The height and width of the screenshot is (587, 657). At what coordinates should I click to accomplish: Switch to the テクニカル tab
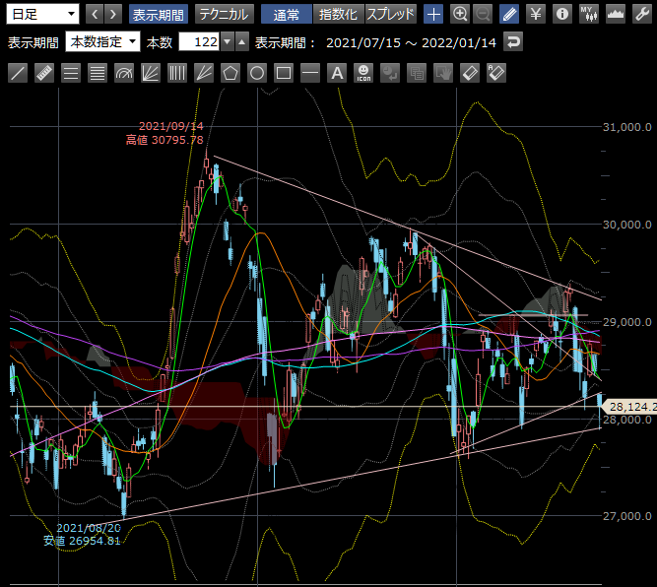223,14
